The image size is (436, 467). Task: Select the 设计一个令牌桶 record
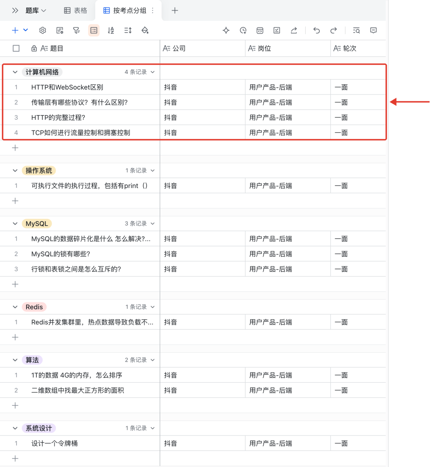pyautogui.click(x=55, y=444)
